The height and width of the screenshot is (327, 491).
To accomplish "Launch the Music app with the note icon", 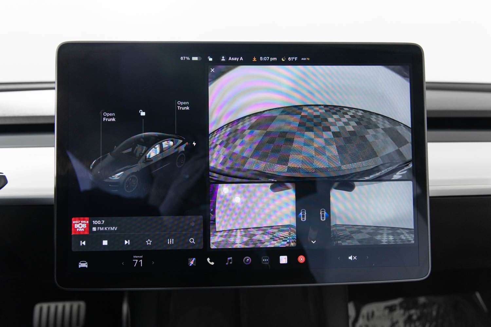I will (x=229, y=261).
